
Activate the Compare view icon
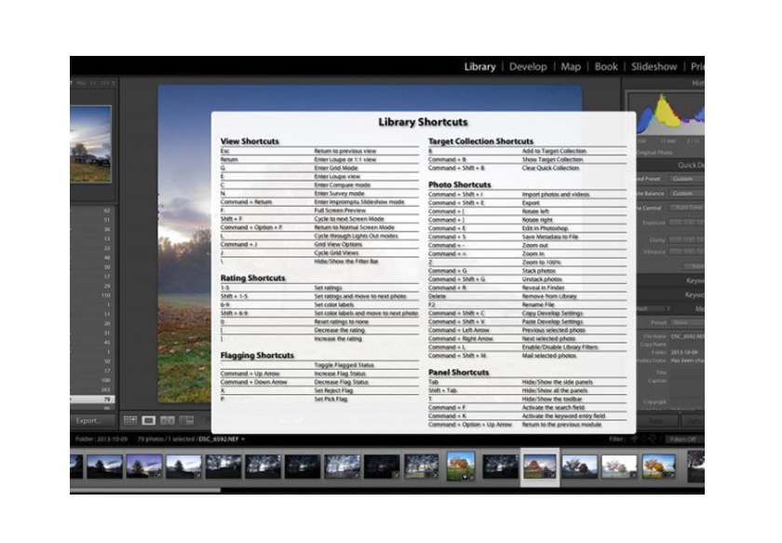pos(168,421)
